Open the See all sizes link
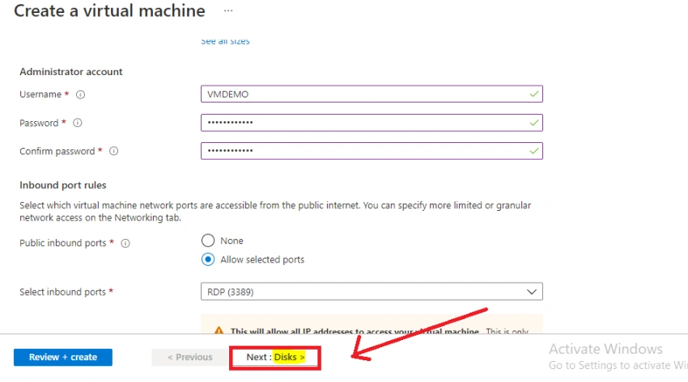This screenshot has width=688, height=382. click(225, 41)
